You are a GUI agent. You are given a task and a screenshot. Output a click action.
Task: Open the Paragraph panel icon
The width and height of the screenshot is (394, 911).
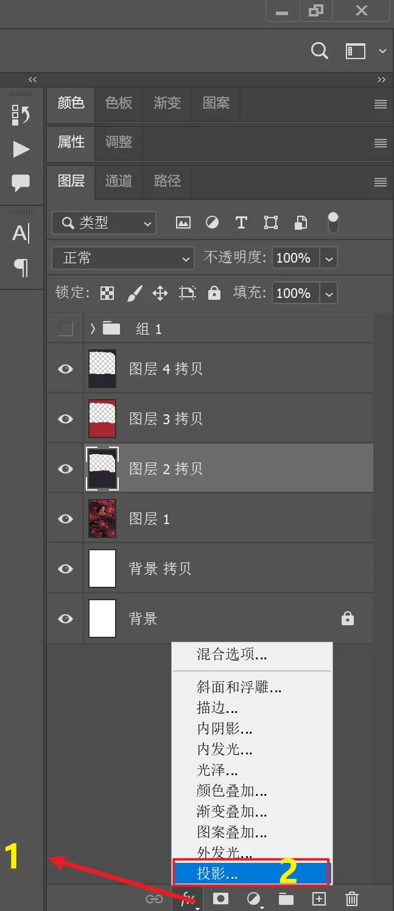pyautogui.click(x=21, y=268)
